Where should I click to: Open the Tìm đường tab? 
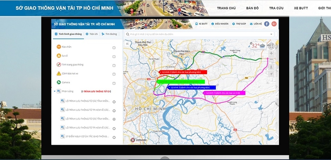click(x=109, y=34)
